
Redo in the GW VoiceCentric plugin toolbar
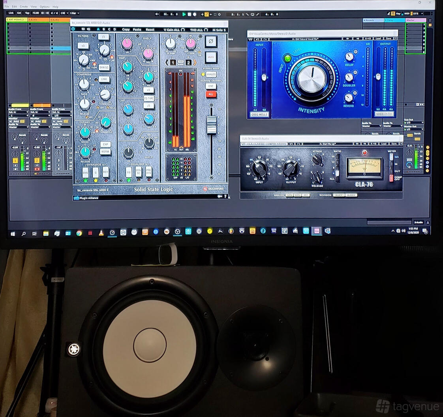tap(265, 39)
